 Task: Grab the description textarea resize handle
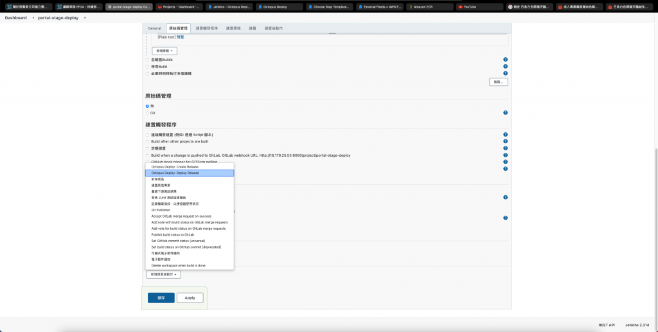pos(332,33)
